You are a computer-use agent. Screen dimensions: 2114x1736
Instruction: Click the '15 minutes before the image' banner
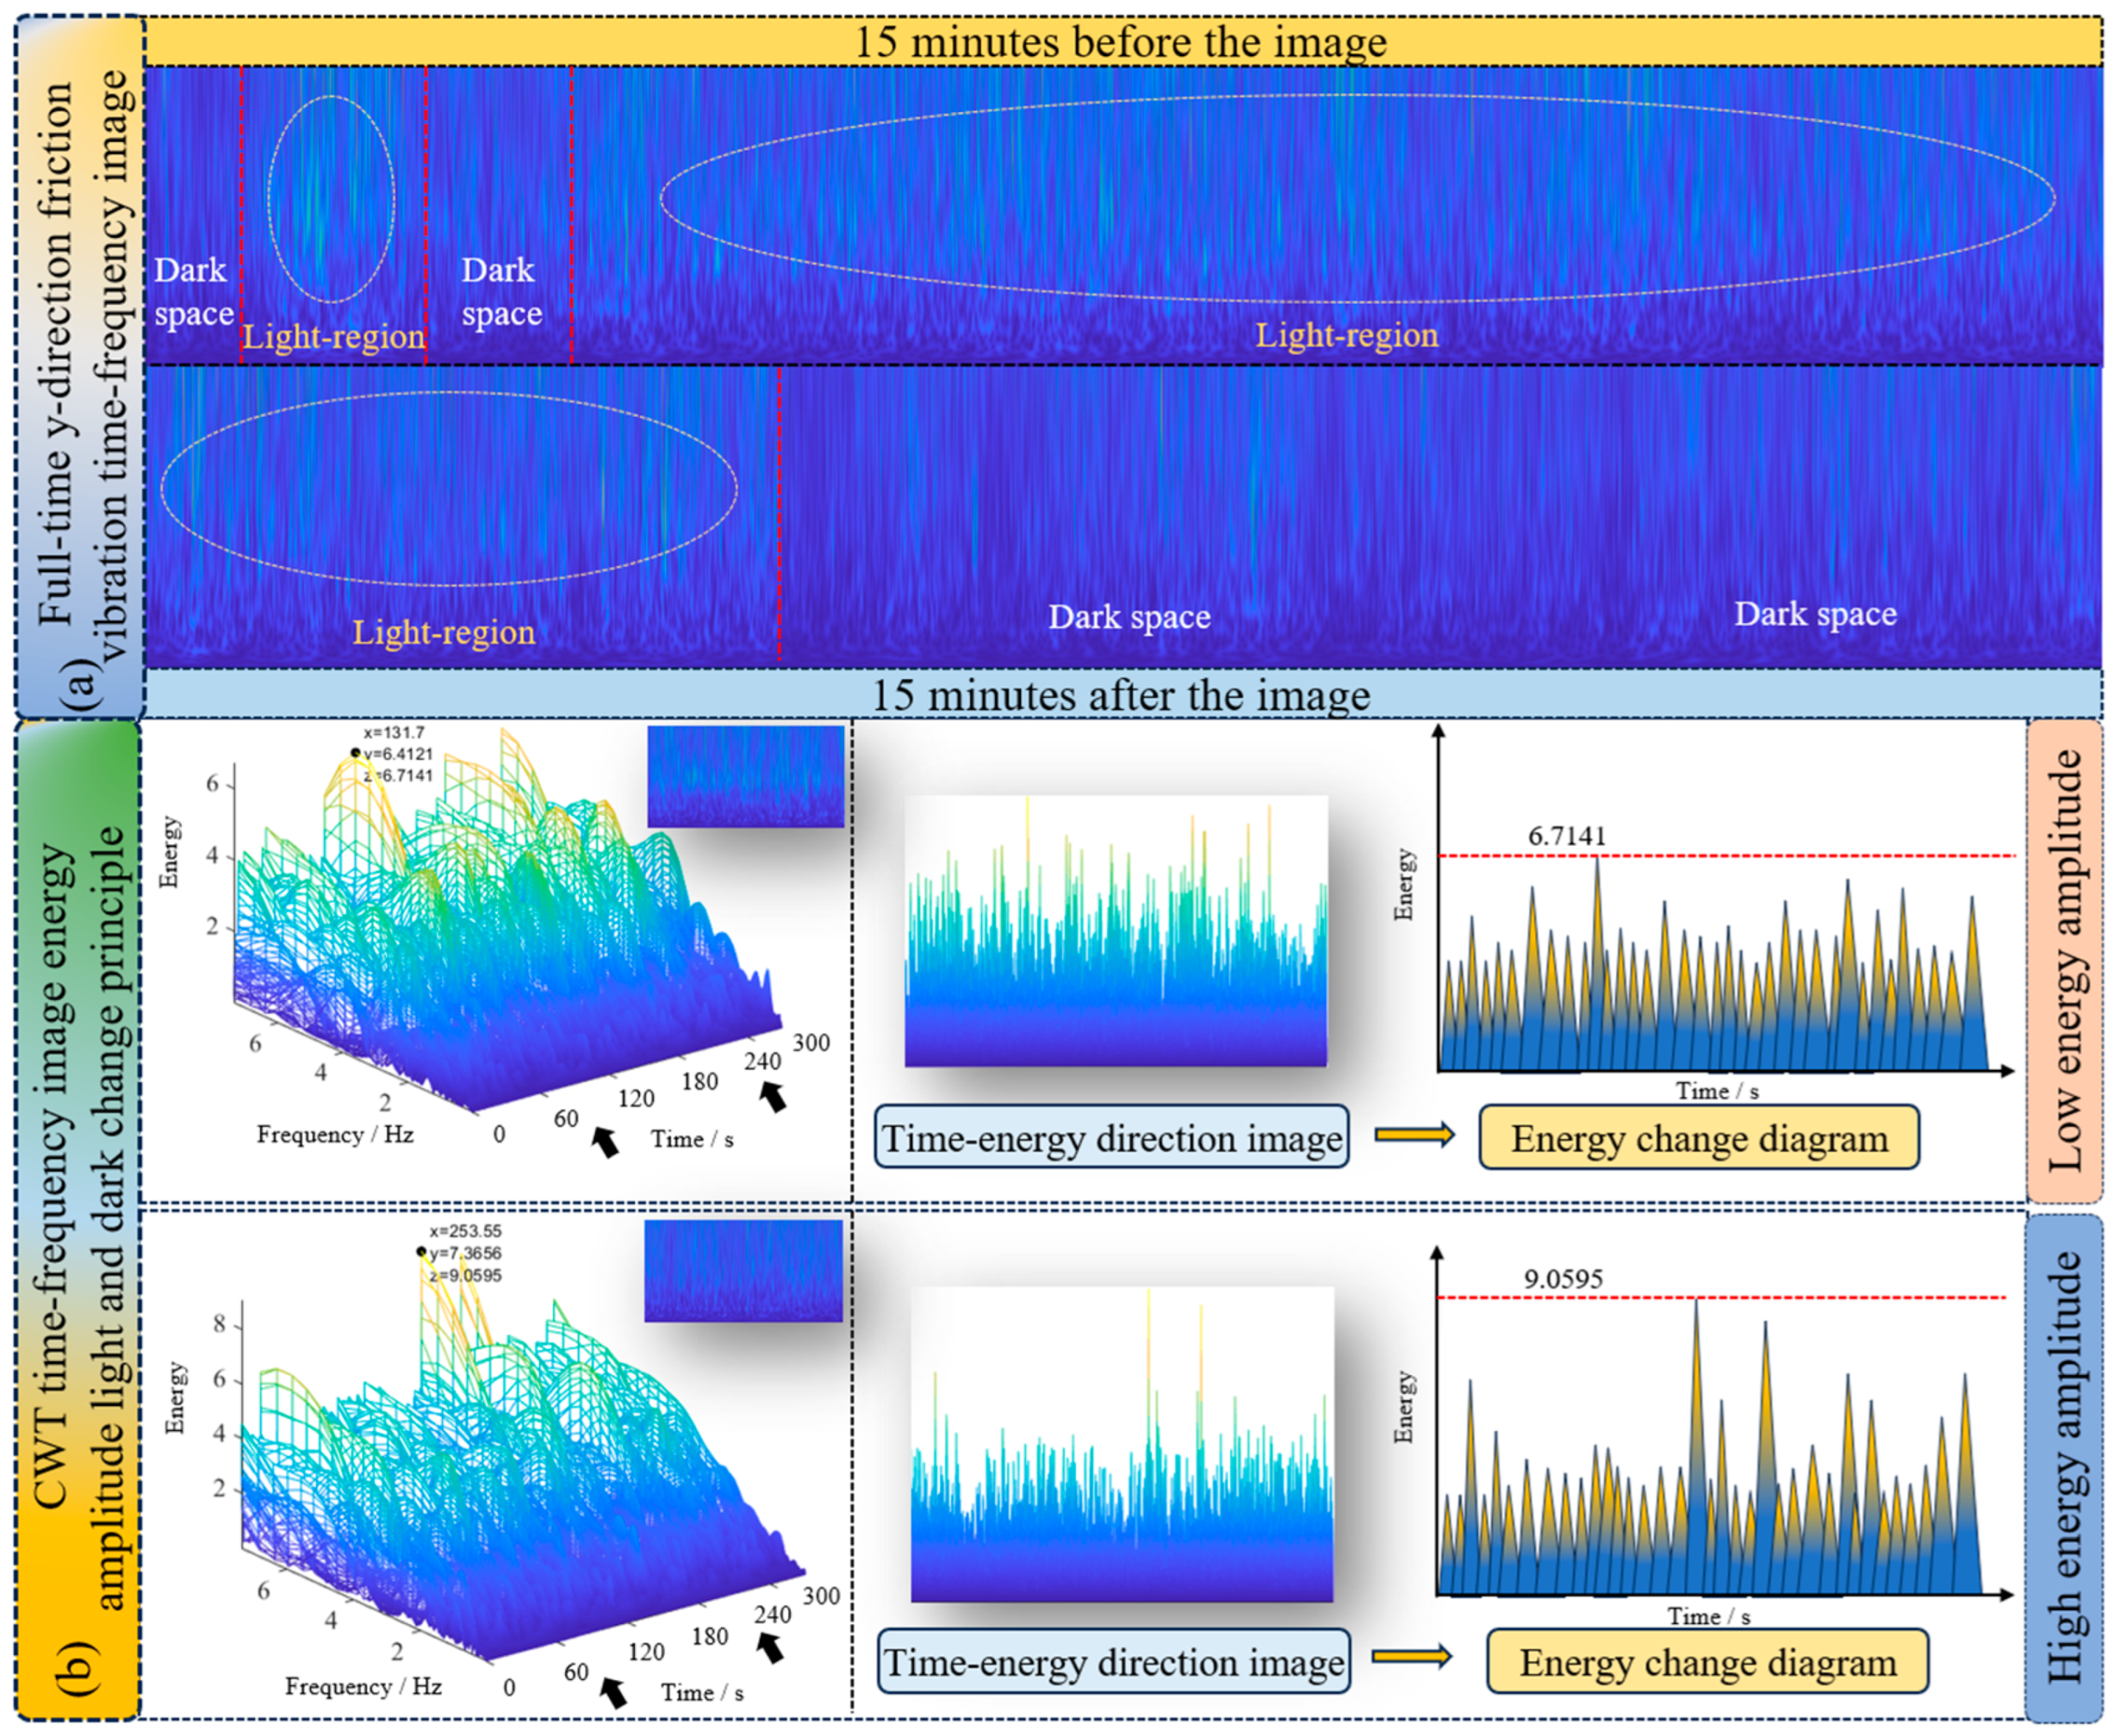click(x=1121, y=42)
